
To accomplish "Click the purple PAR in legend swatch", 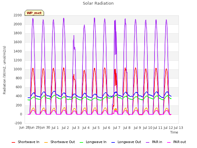I will (148, 142).
